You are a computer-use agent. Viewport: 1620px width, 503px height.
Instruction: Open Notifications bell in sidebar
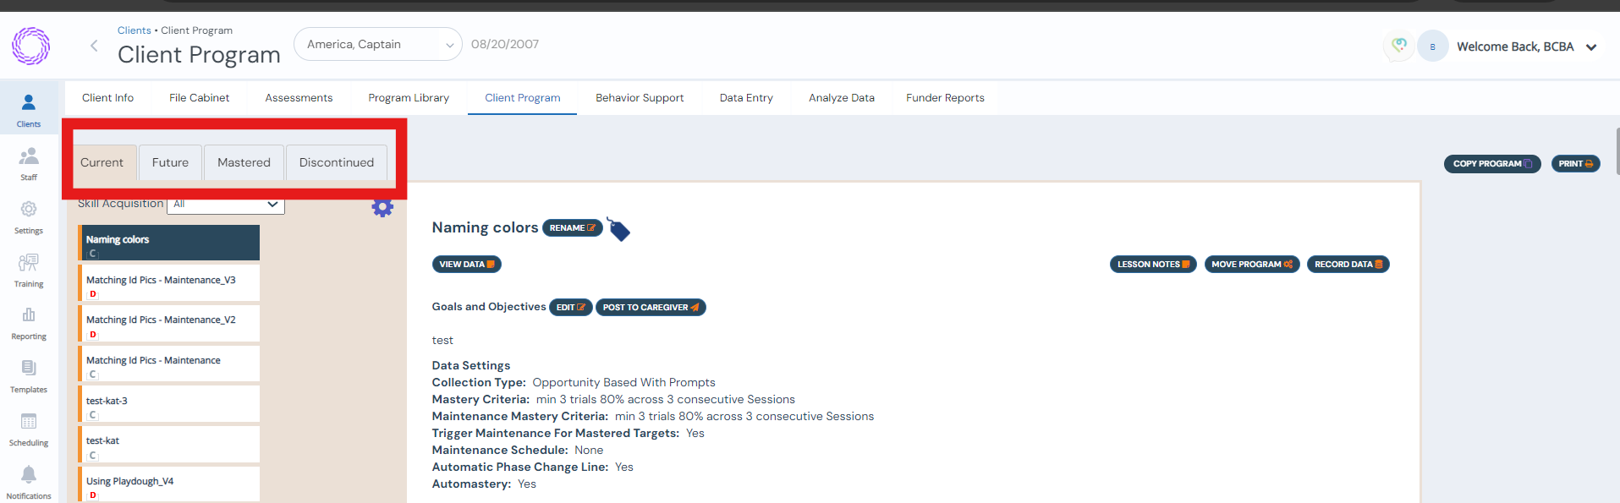pos(29,482)
